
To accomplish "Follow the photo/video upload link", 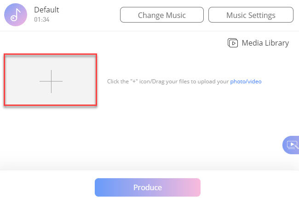I will pyautogui.click(x=246, y=82).
